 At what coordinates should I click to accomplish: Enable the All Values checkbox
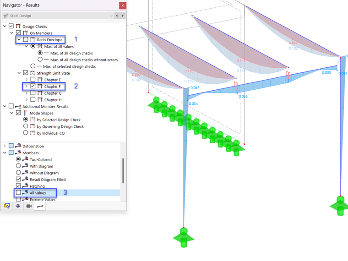coord(18,193)
